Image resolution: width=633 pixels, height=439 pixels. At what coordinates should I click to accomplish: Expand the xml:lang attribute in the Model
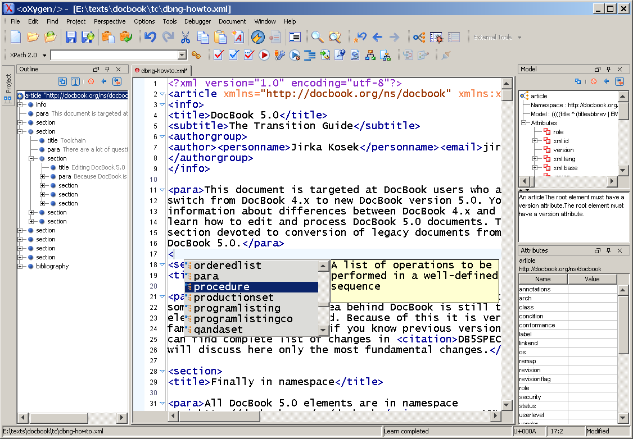point(535,159)
